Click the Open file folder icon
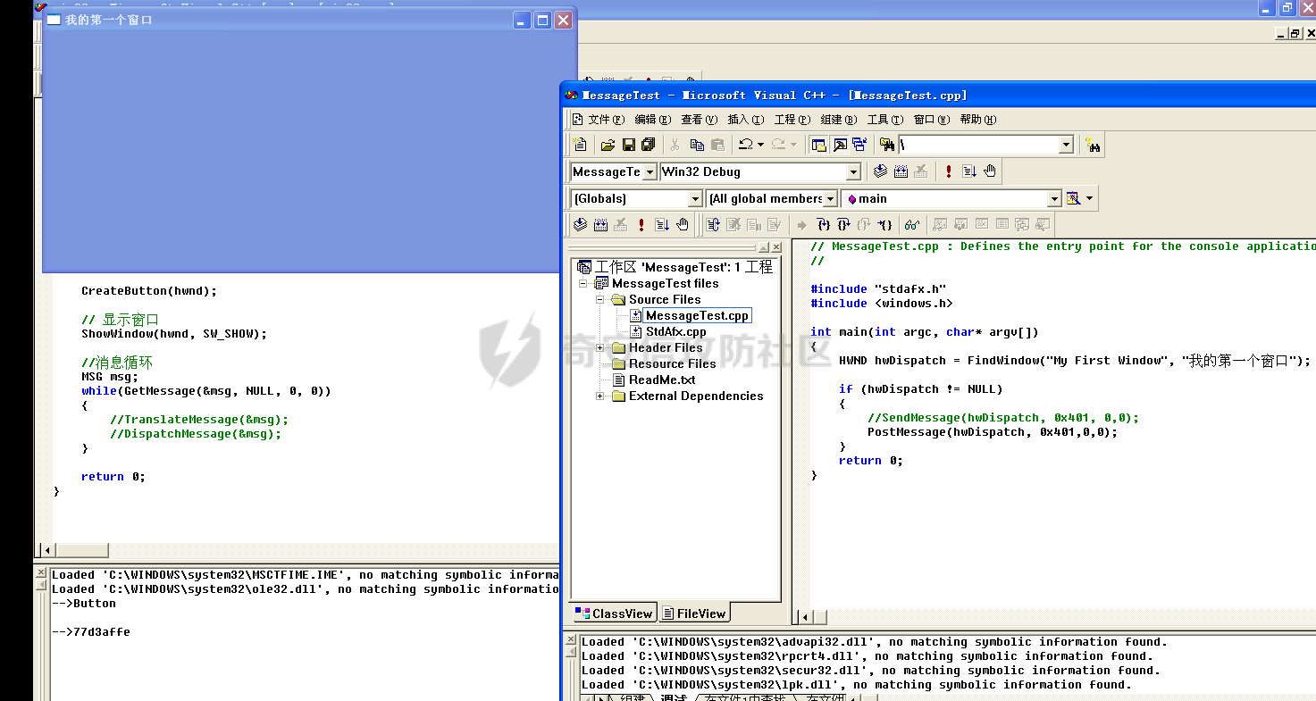 coord(608,145)
